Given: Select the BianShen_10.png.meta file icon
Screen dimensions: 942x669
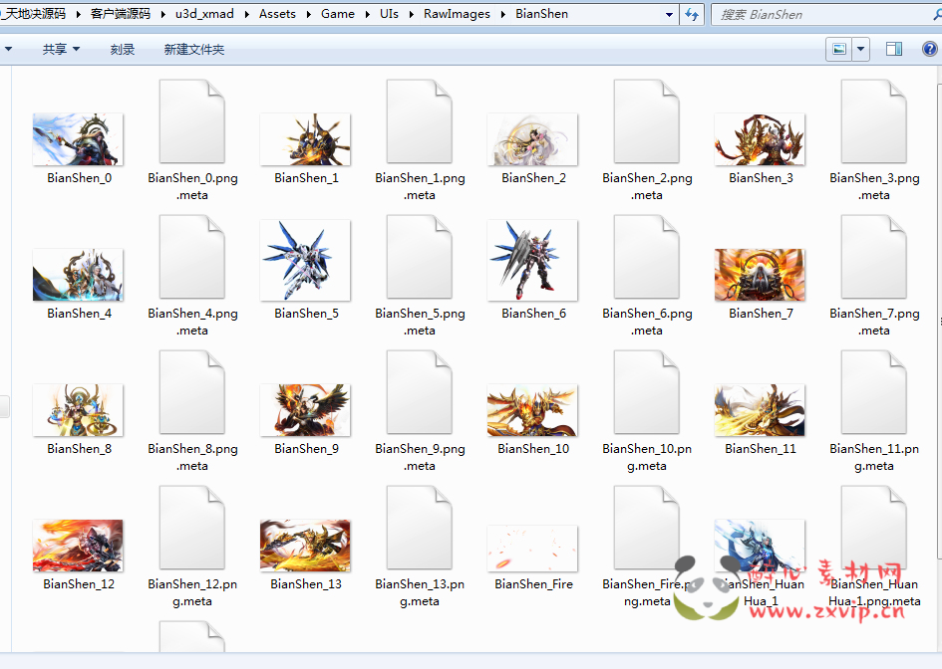Looking at the screenshot, I should pos(647,392).
